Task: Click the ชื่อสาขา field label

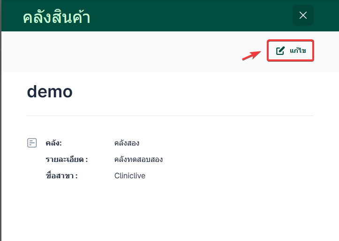Action: coord(61,176)
